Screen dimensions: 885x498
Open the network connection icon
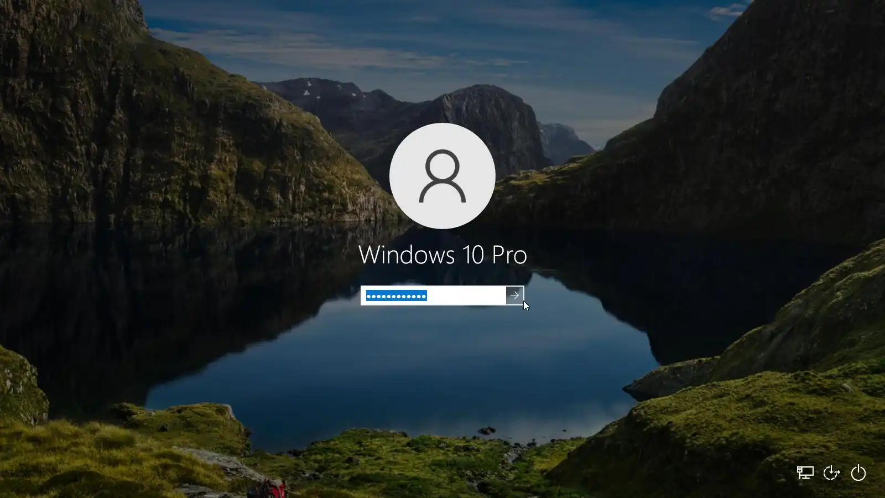[x=805, y=473]
